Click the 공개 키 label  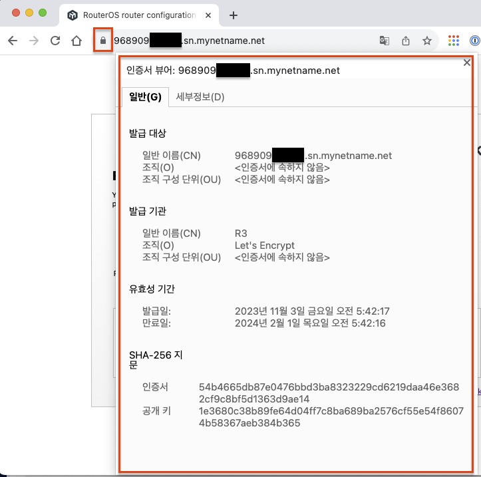(156, 411)
